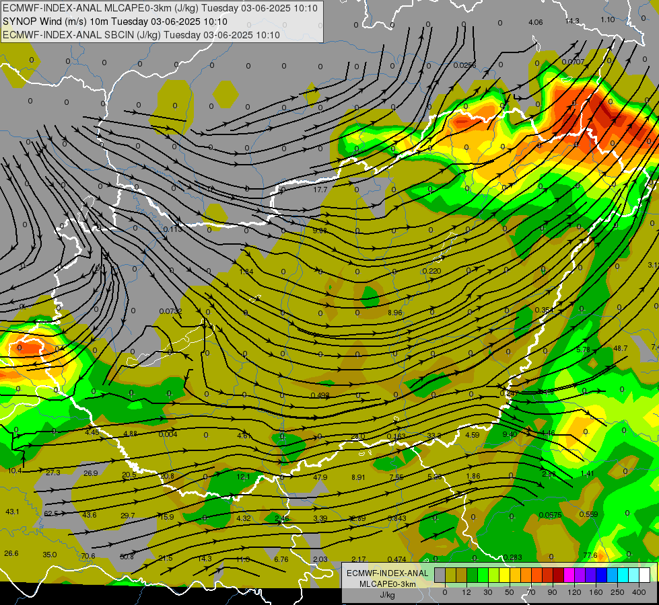Select the grid value '9.40'
This screenshot has width=659, height=605.
[x=510, y=434]
